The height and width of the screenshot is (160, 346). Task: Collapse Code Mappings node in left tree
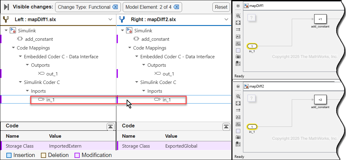pyautogui.click(x=13, y=48)
